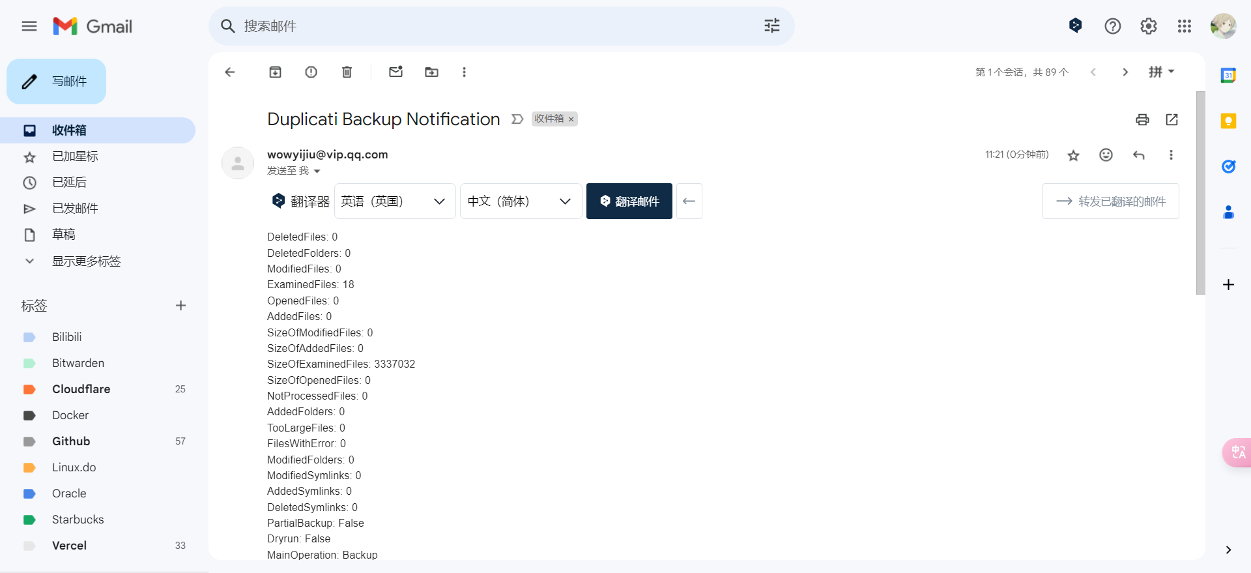Open target language dropdown 中文 (简体)
Viewport: 1251px width, 573px height.
click(x=521, y=201)
